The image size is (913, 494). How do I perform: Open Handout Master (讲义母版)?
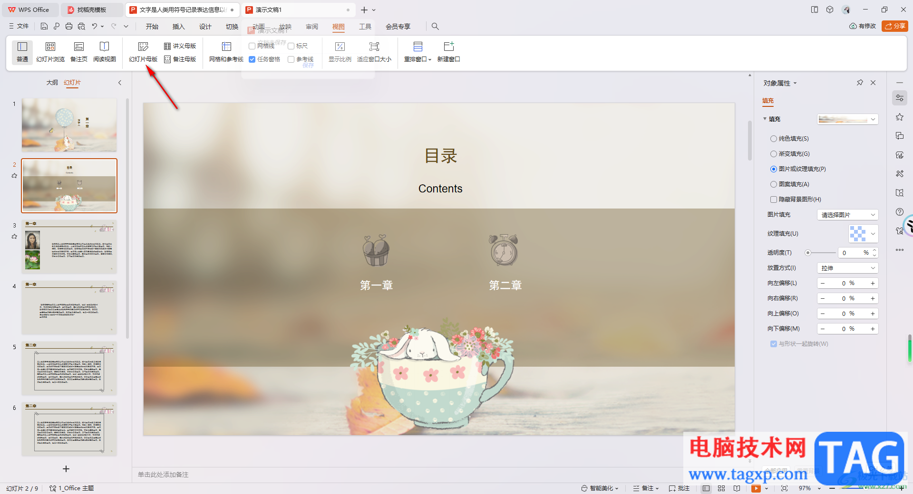pyautogui.click(x=180, y=46)
